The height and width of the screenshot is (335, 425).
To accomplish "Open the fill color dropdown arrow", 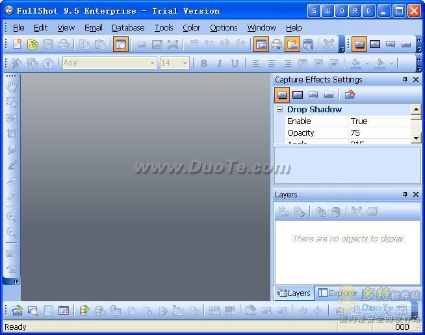I will click(367, 64).
